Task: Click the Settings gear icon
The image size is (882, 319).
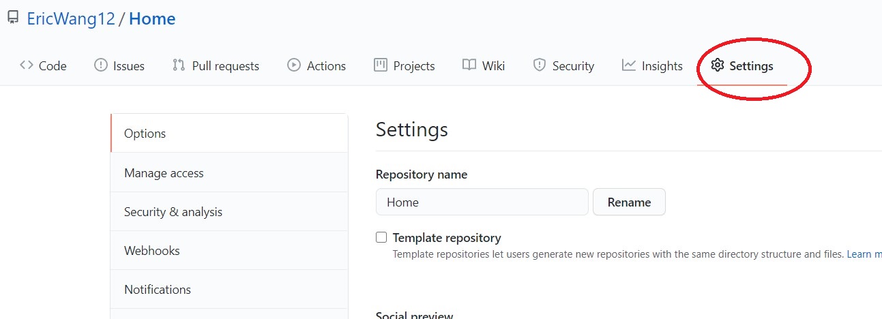Action: 717,65
